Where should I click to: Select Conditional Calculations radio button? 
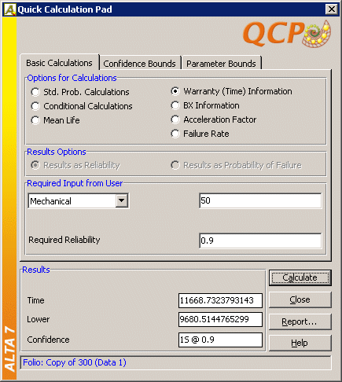point(82,106)
